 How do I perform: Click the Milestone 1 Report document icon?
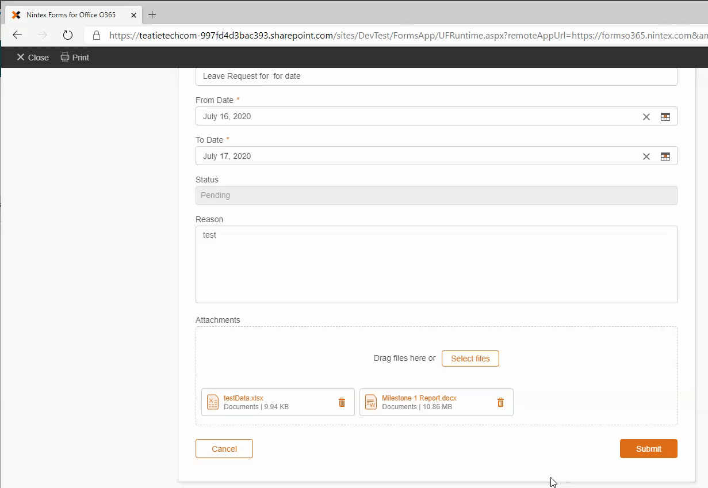point(371,402)
